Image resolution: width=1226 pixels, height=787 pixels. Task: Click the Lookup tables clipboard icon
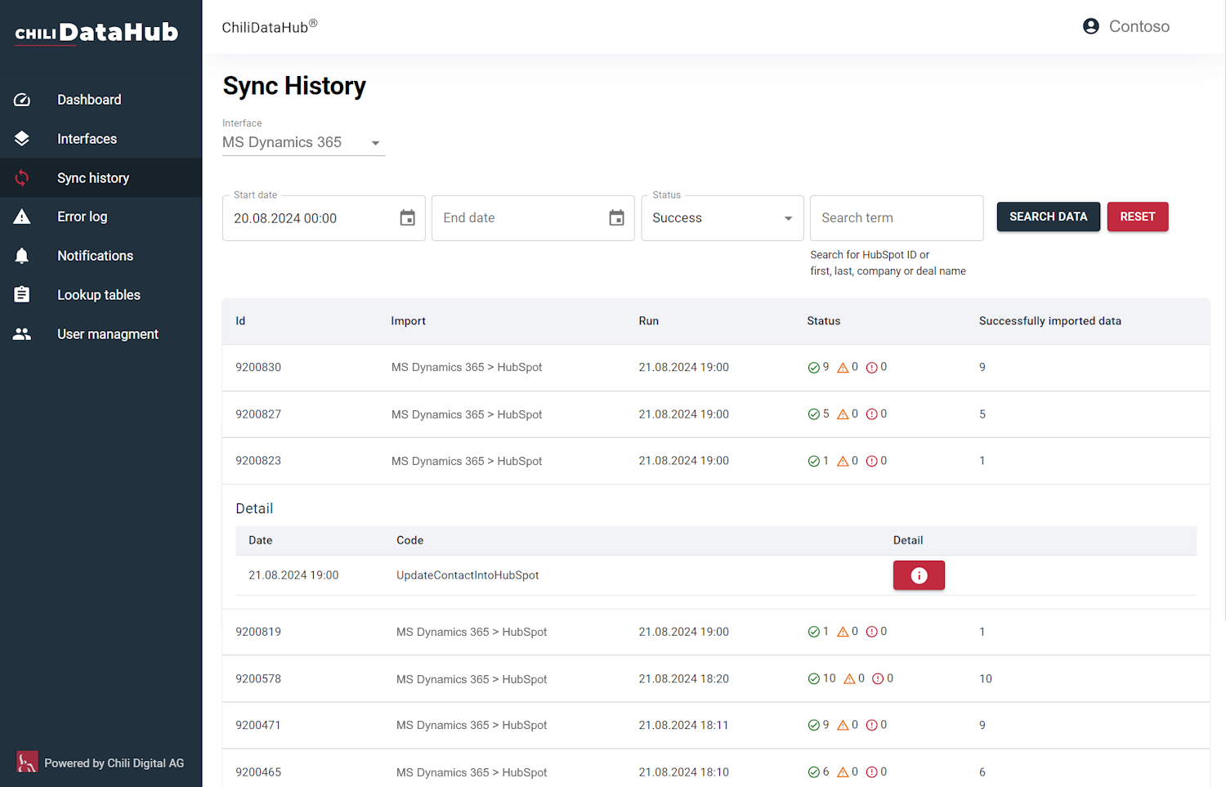[x=22, y=295]
